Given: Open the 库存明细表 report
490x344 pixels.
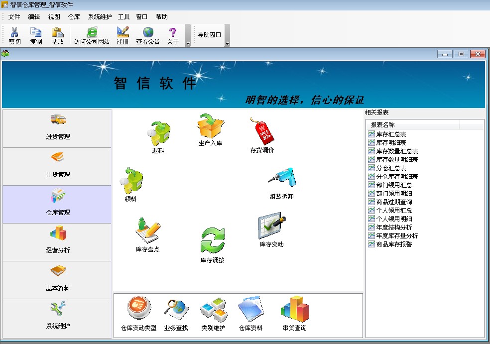Looking at the screenshot, I should click(387, 143).
